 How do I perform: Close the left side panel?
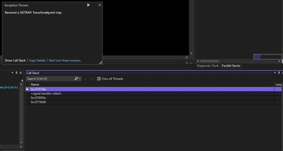coord(21,73)
